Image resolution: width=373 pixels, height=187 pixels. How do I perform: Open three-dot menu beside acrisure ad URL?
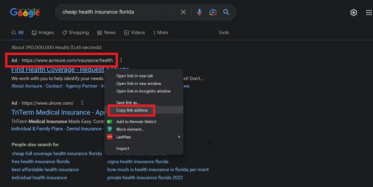click(121, 60)
